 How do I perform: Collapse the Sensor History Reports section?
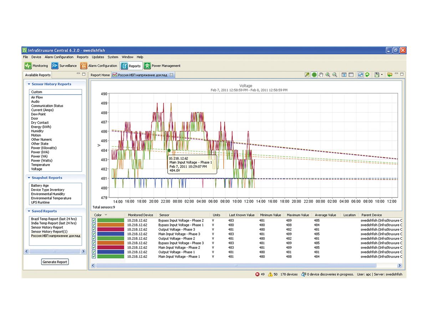29,84
